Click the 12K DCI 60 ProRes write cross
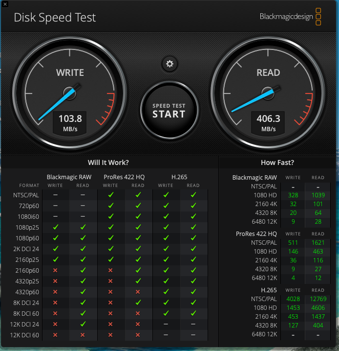This screenshot has height=351, width=339. 110,335
